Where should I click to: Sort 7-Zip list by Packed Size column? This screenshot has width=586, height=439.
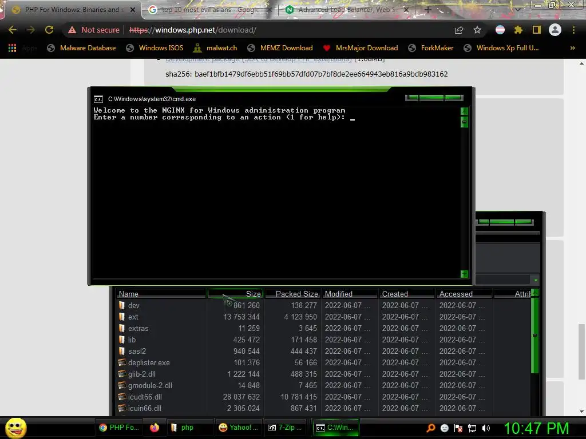tap(292, 294)
